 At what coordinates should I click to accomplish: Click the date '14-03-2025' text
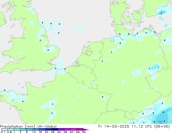[117, 126]
